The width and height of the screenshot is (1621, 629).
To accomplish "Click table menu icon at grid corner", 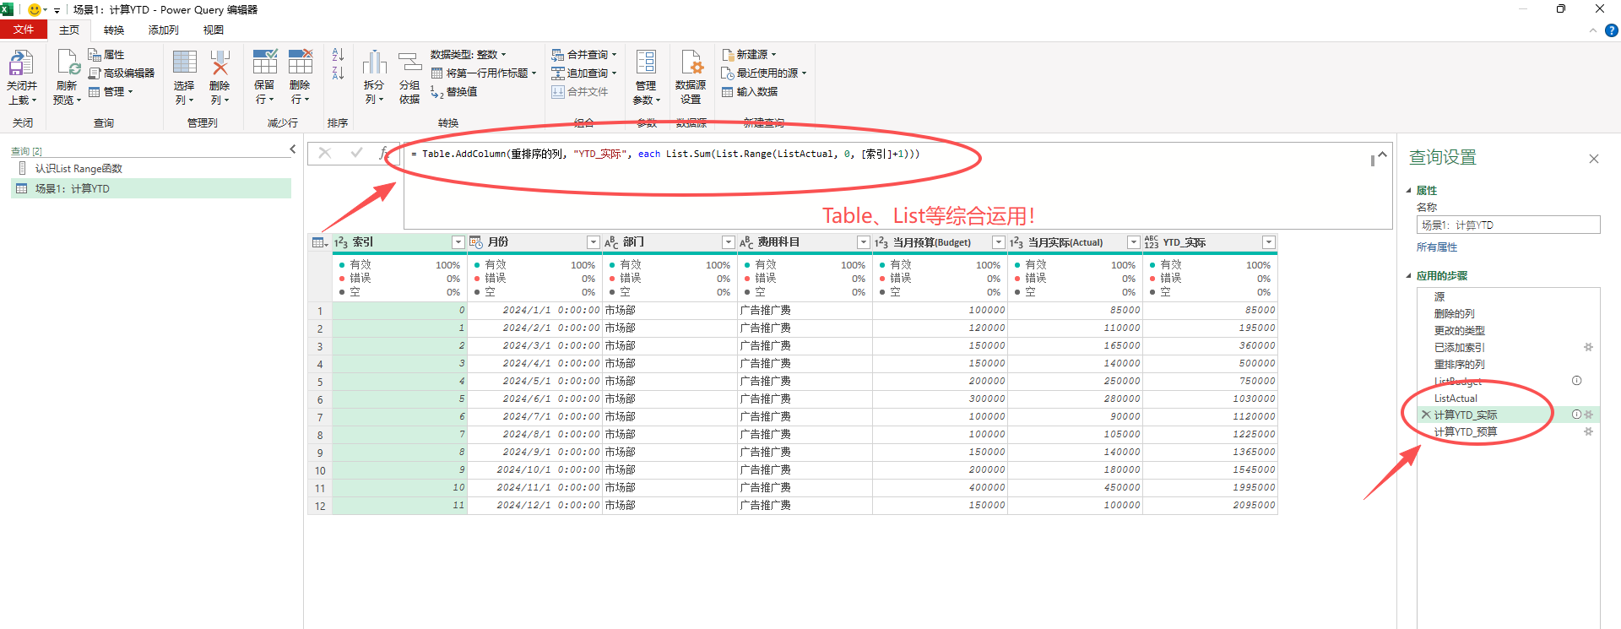I will (x=320, y=242).
